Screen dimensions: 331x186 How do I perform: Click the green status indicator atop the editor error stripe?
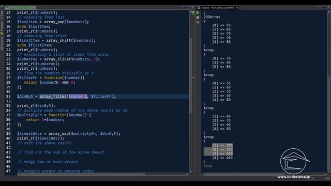pyautogui.click(x=193, y=13)
